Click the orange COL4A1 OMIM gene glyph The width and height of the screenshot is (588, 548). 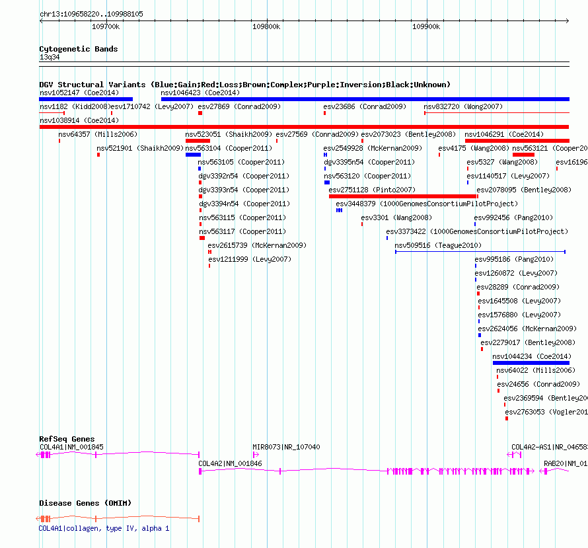coord(118,519)
